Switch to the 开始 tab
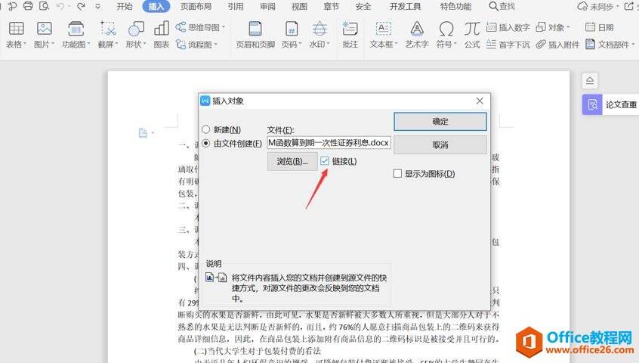The image size is (639, 363). coord(125,7)
